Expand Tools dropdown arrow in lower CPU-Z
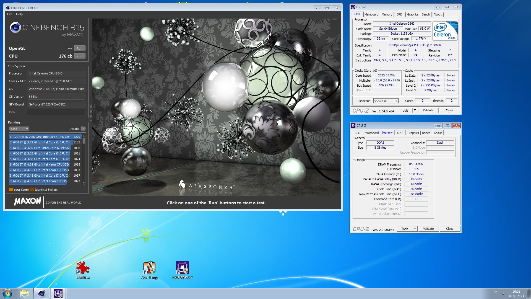The height and width of the screenshot is (299, 531). [x=415, y=229]
